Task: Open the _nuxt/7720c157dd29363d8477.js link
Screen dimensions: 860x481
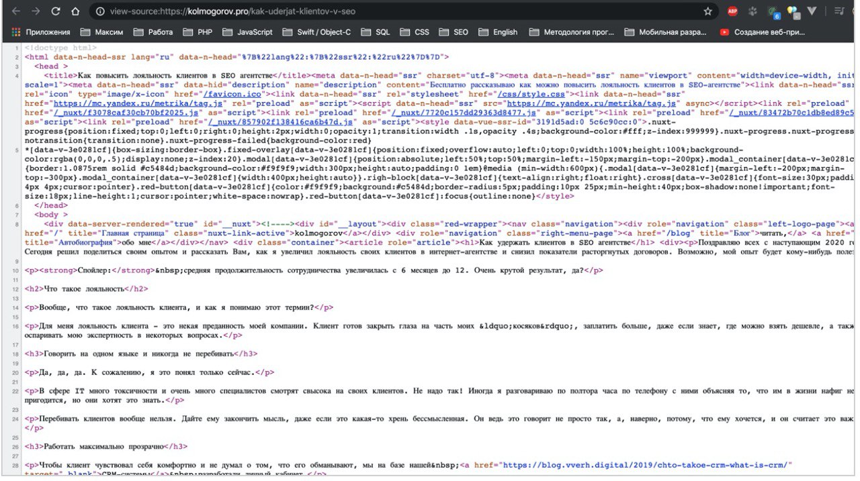Action: pos(464,113)
